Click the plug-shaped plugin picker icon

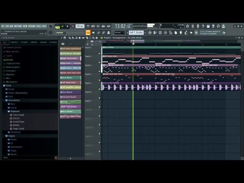pyautogui.click(x=181, y=32)
